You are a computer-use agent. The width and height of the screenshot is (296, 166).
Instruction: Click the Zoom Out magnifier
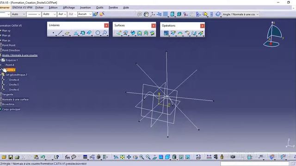(x=148, y=157)
